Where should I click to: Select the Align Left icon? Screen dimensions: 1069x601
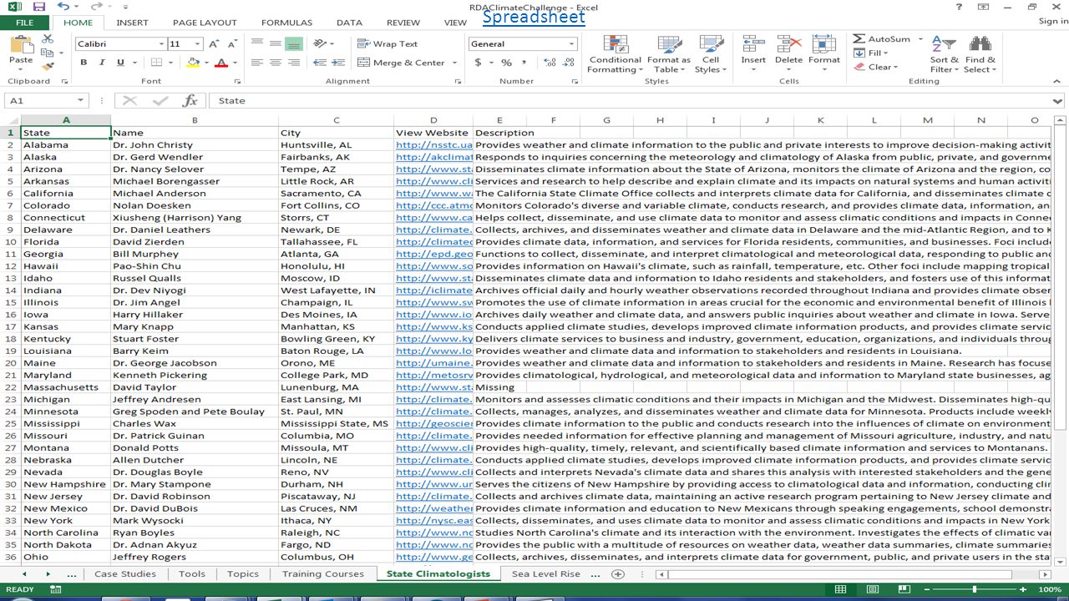[257, 63]
